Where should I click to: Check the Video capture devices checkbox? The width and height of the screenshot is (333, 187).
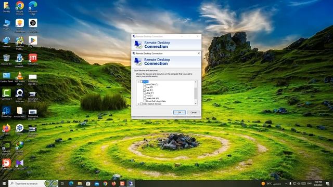[x=142, y=104]
